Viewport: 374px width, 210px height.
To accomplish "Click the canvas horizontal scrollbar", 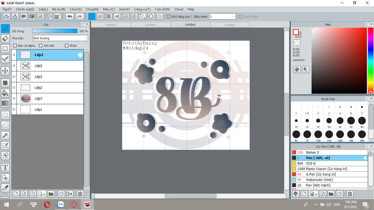I will (190, 196).
